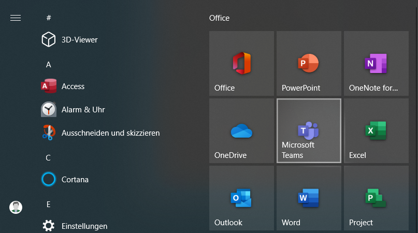Click the Access app icon in list
Image resolution: width=418 pixels, height=233 pixels.
(x=49, y=86)
